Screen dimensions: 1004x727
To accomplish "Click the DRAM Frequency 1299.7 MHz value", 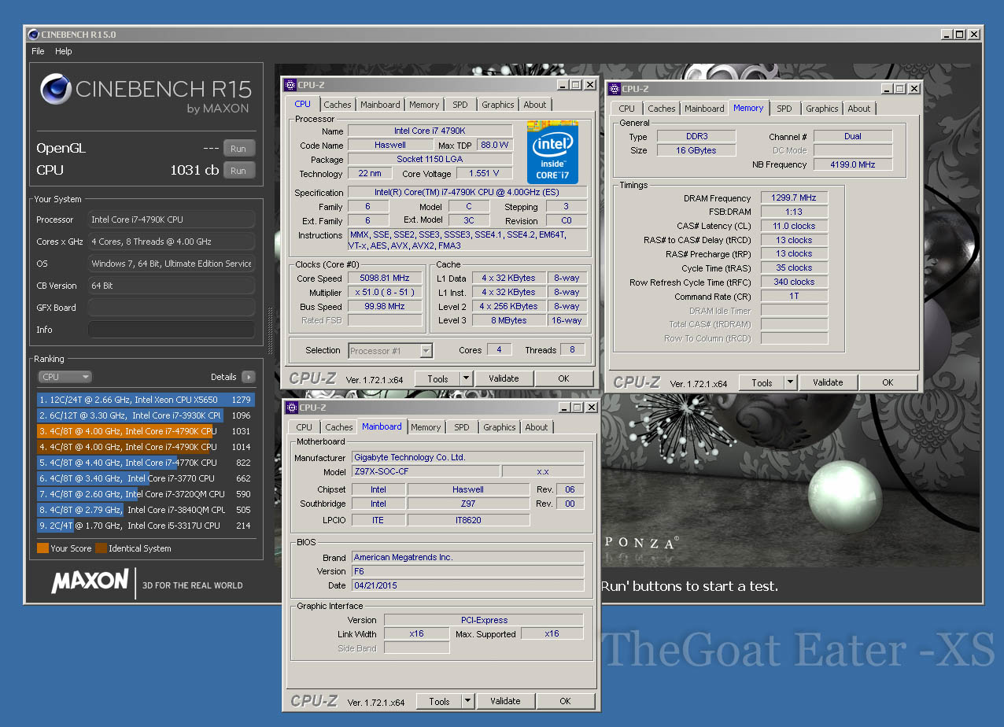I will 794,198.
